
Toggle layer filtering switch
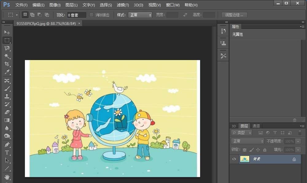pyautogui.click(x=300, y=132)
